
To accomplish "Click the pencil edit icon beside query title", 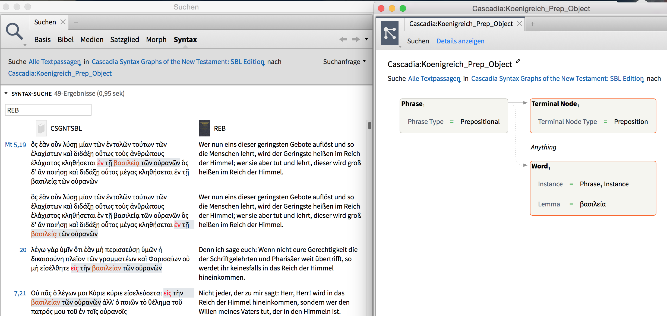I will click(518, 61).
